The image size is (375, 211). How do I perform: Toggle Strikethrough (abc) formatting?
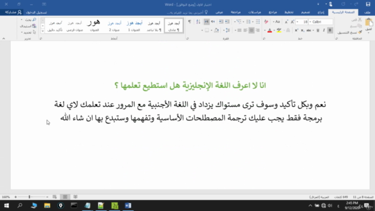tap(309, 30)
